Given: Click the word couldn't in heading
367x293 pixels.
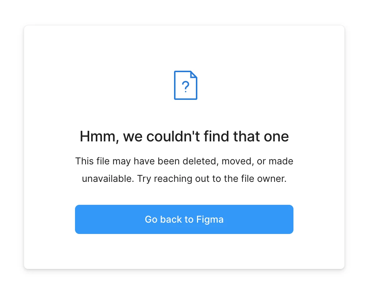Looking at the screenshot, I should (173, 136).
